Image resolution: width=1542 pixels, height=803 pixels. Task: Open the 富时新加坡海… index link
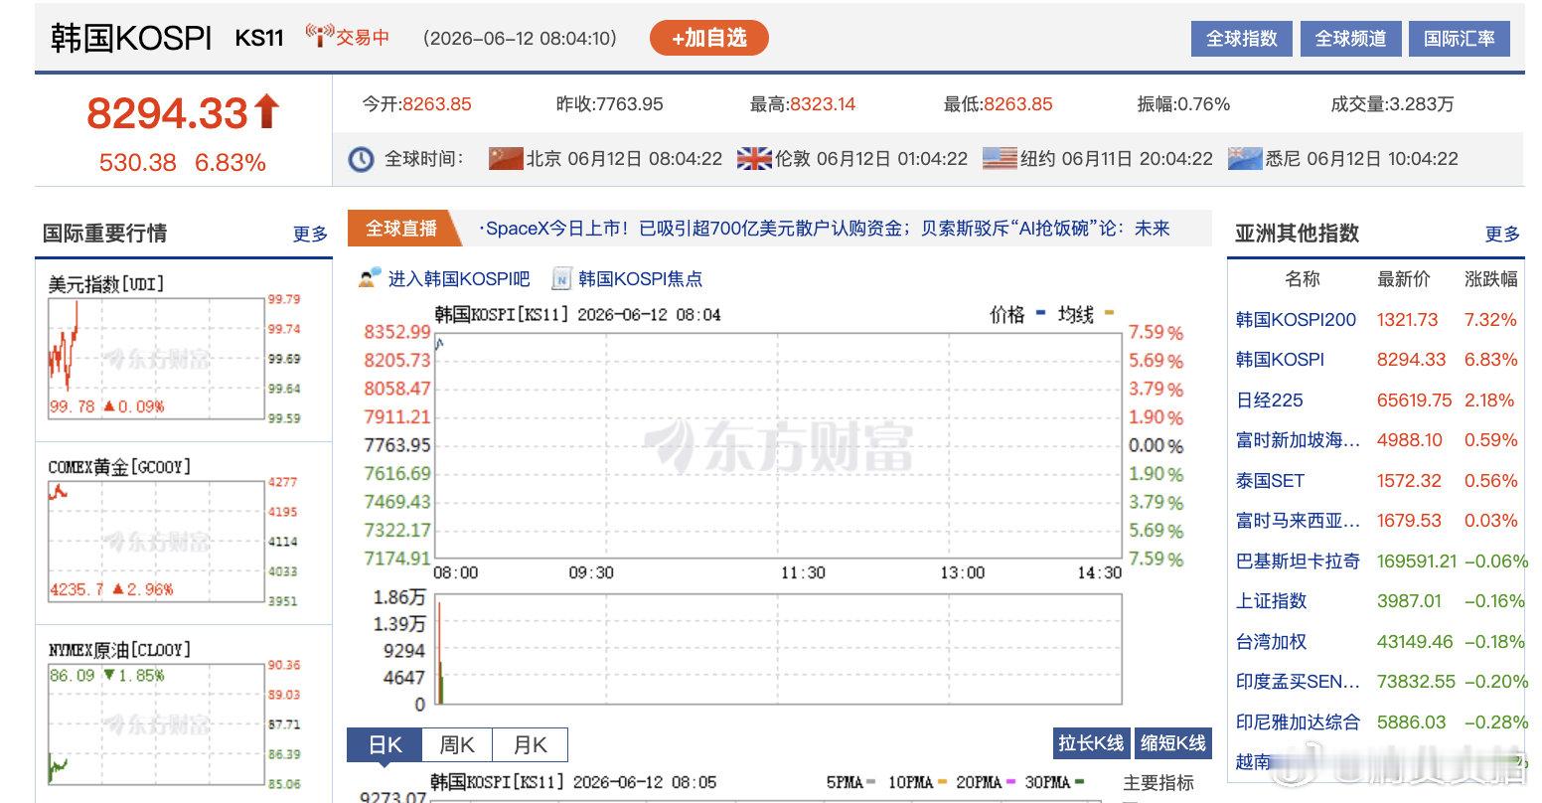pyautogui.click(x=1298, y=440)
